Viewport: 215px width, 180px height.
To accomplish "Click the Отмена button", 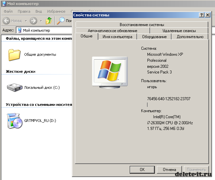I will tap(169, 170).
